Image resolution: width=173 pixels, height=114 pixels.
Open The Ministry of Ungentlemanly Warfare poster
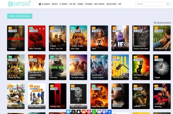click(x=37, y=67)
